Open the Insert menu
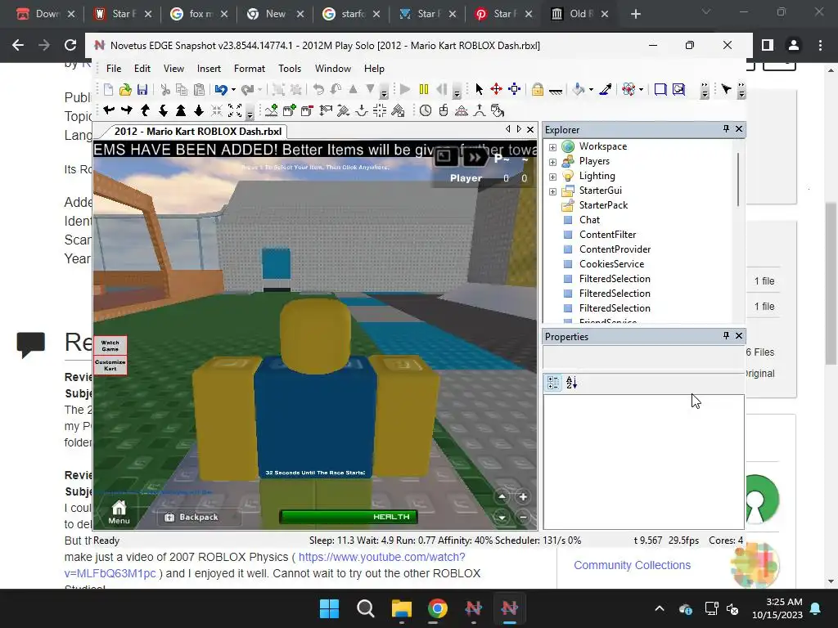Viewport: 838px width, 628px height. (209, 69)
